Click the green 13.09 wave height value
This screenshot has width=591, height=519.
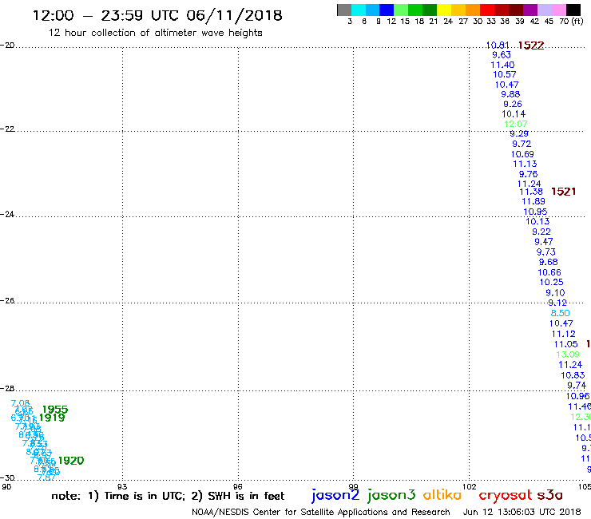(x=568, y=355)
